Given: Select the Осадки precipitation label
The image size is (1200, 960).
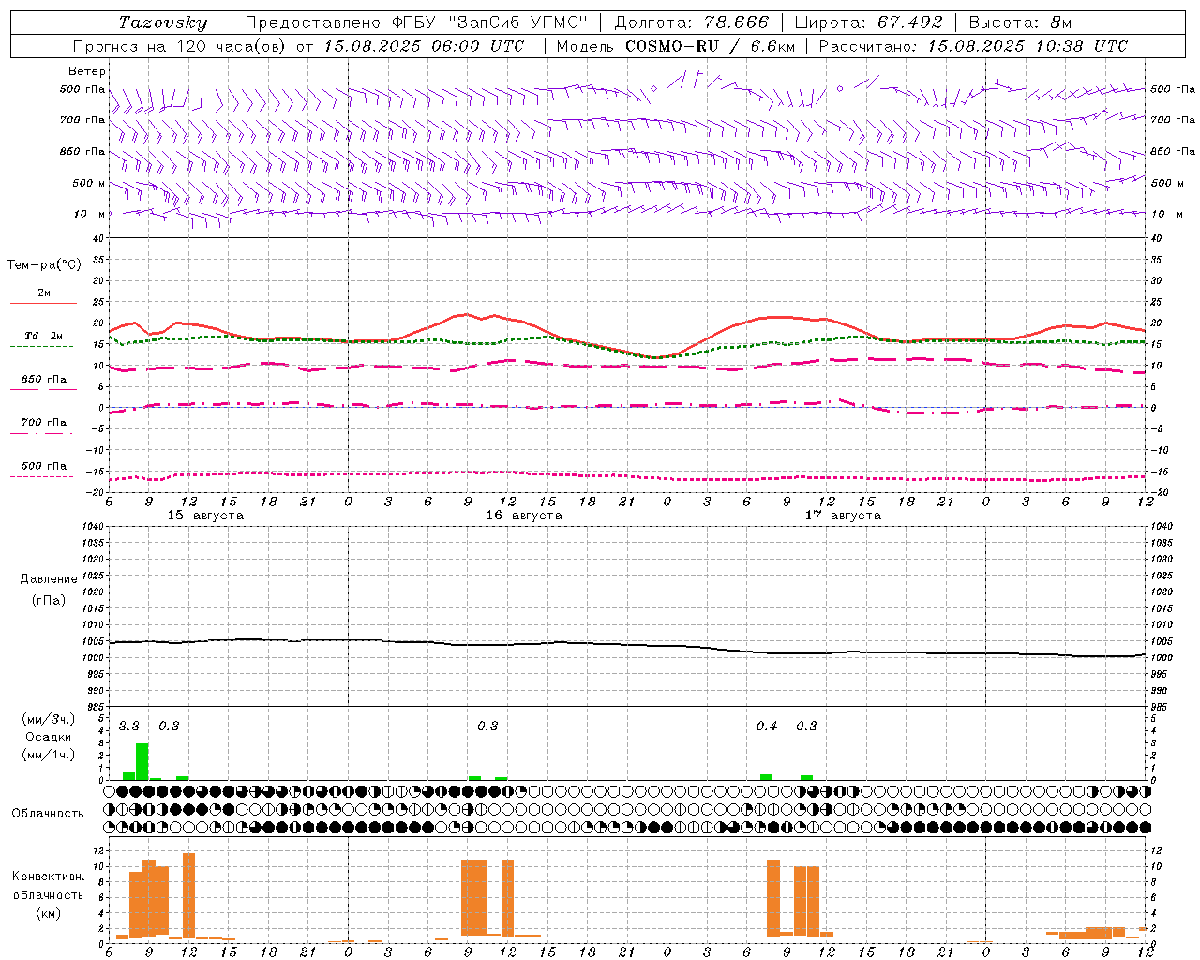Looking at the screenshot, I should (x=48, y=737).
